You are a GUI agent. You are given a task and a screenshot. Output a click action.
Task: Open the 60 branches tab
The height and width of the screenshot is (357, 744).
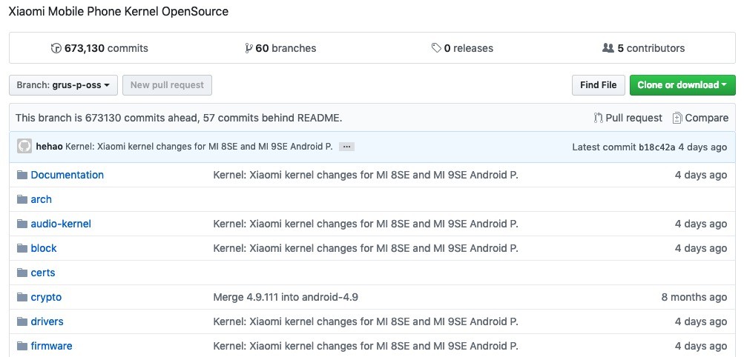(280, 48)
